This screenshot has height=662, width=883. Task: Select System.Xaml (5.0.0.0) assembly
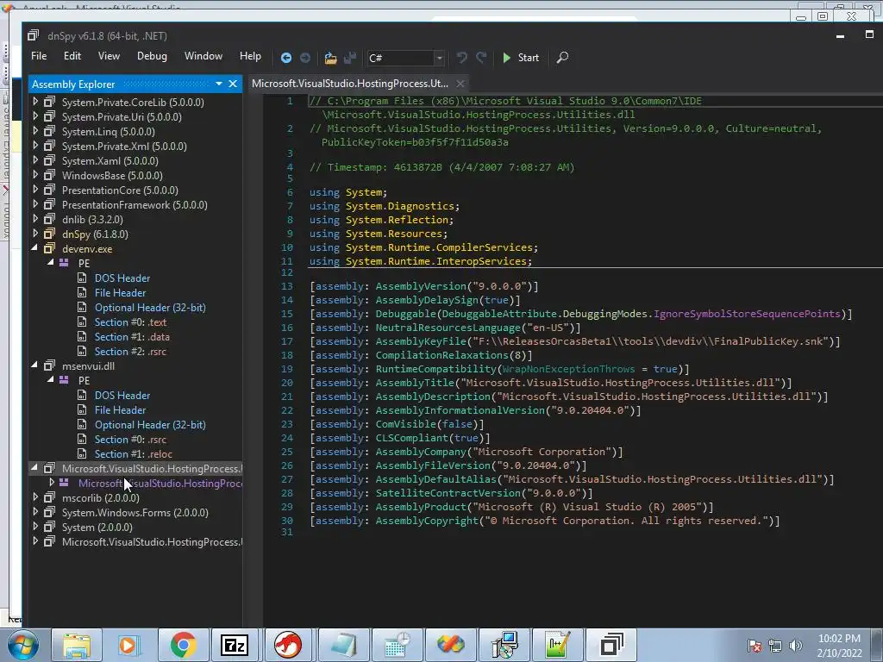click(110, 161)
